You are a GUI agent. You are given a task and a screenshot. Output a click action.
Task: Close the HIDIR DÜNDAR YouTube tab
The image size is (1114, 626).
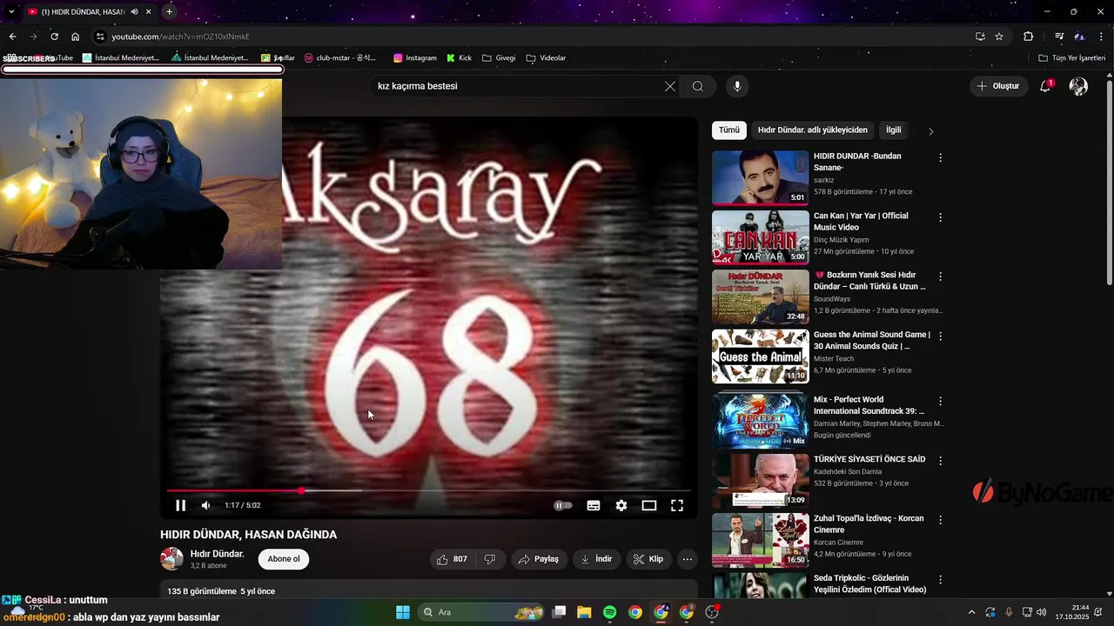(x=149, y=12)
